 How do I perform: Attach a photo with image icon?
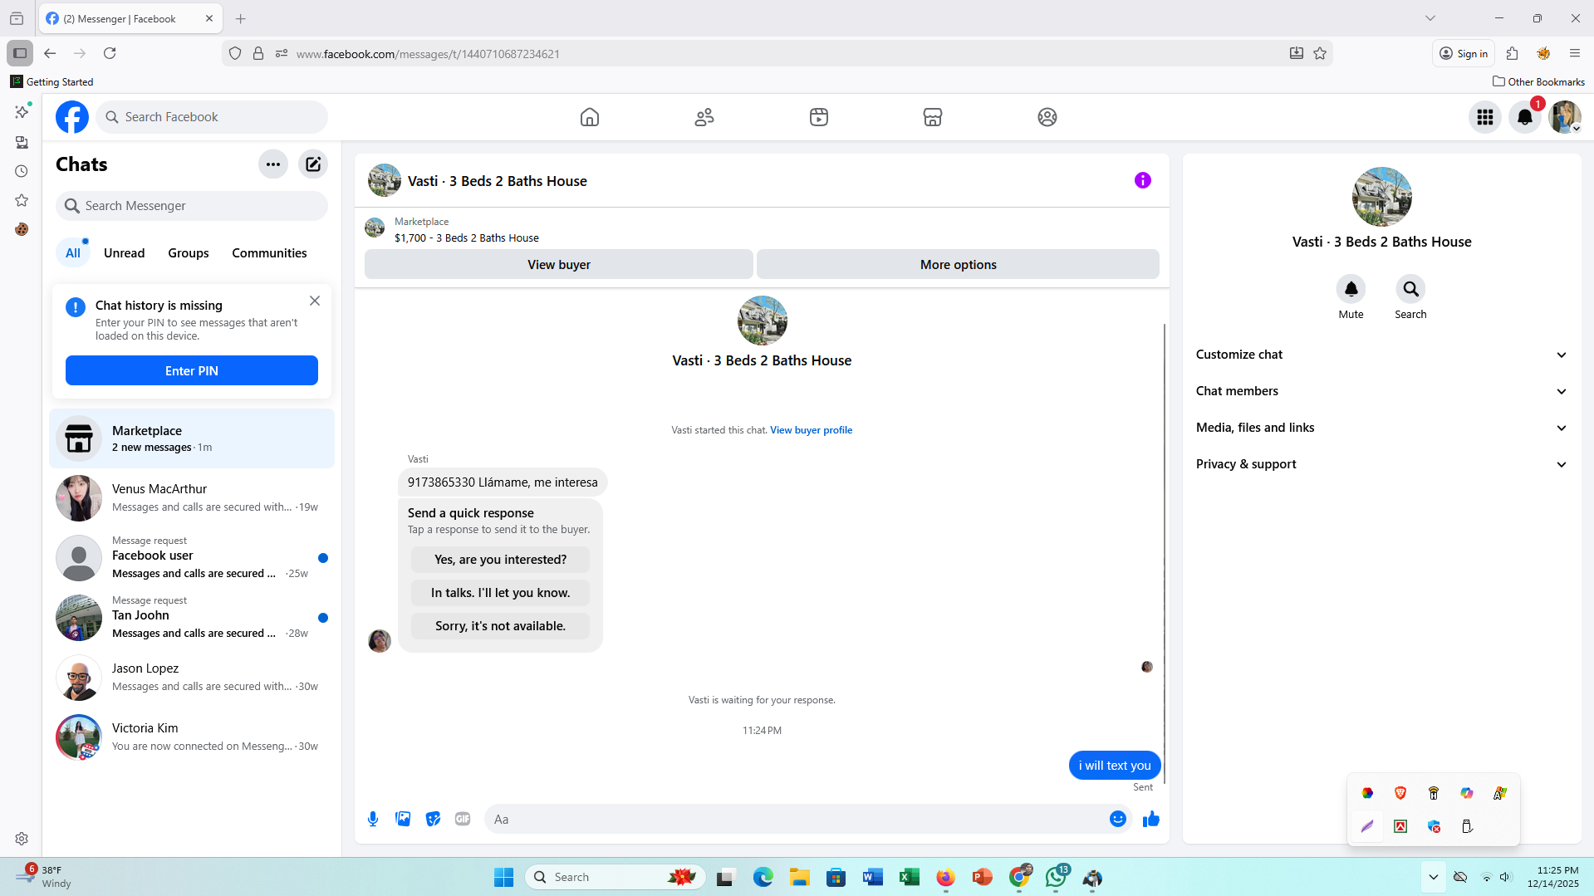(403, 820)
